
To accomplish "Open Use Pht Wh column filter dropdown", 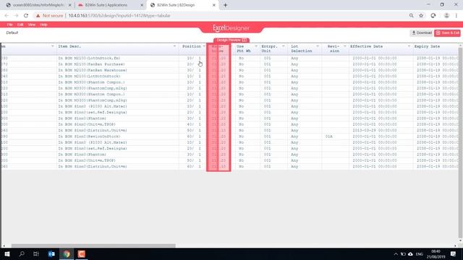I will tap(256, 46).
